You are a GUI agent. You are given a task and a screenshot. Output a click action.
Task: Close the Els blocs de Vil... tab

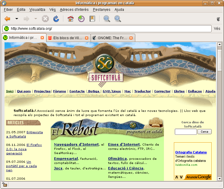point(87,38)
